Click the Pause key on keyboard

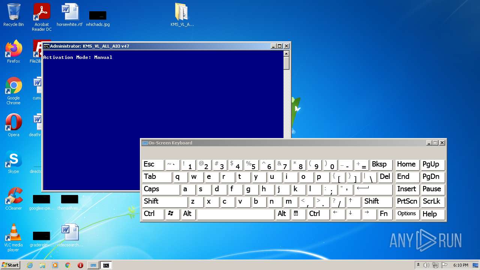click(x=433, y=189)
